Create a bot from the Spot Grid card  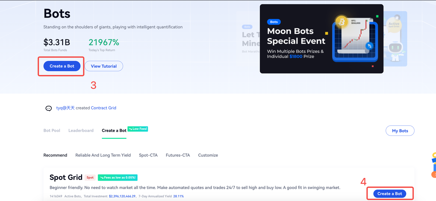(390, 194)
